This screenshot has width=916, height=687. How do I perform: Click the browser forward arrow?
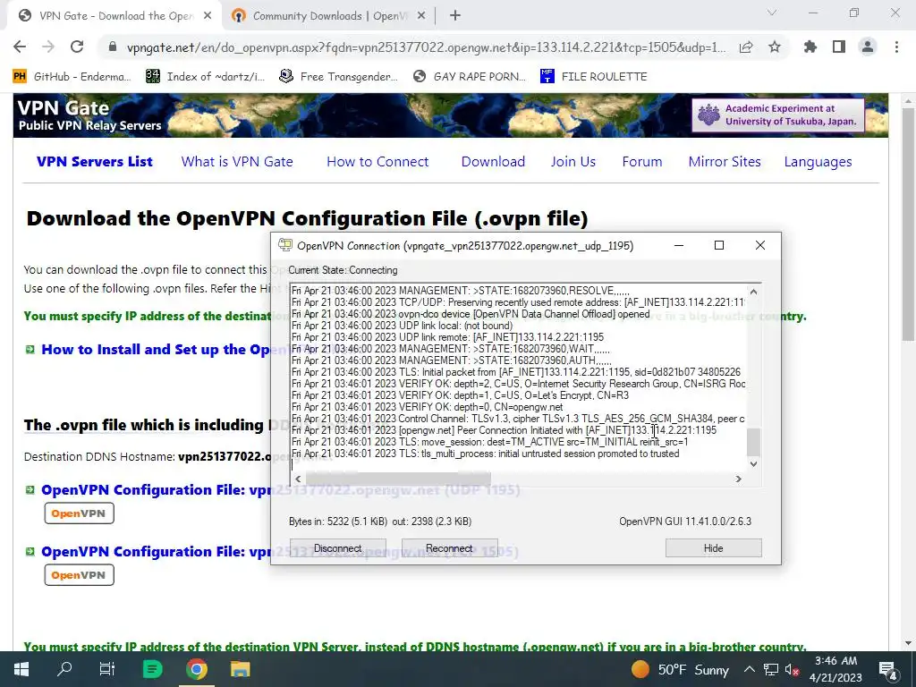click(x=48, y=47)
